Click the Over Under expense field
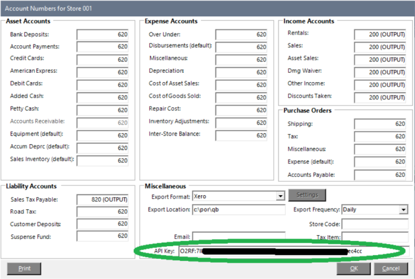Image resolution: width=415 pixels, height=279 pixels. pos(241,35)
